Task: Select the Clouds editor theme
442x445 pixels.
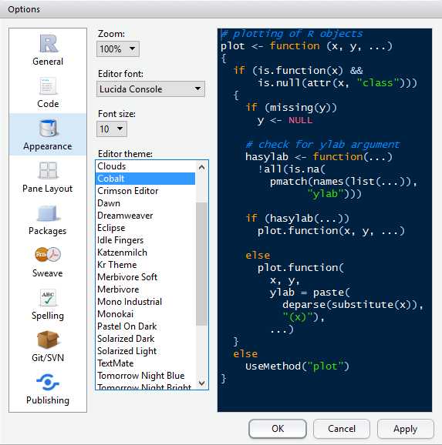Action: tap(145, 166)
